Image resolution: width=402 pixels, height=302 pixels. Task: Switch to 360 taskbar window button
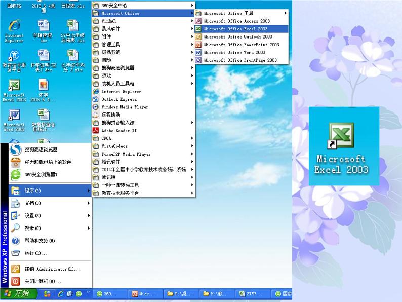[x=110, y=294]
